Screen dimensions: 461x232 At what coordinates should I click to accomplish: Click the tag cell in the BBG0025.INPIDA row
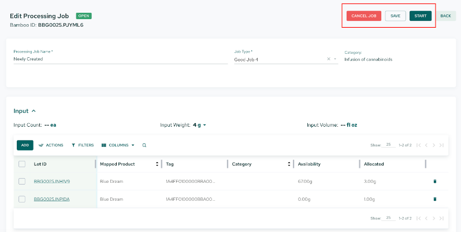point(191,199)
